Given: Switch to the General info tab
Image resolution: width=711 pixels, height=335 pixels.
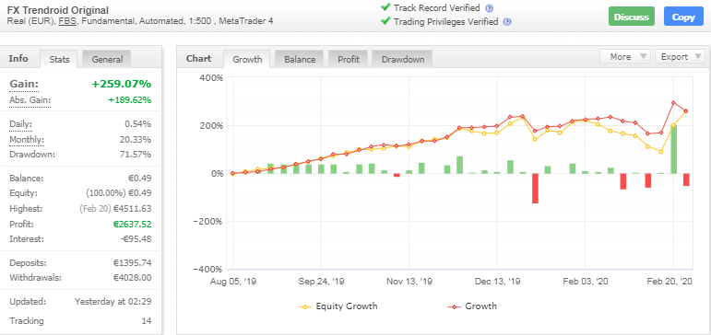Looking at the screenshot, I should [107, 59].
